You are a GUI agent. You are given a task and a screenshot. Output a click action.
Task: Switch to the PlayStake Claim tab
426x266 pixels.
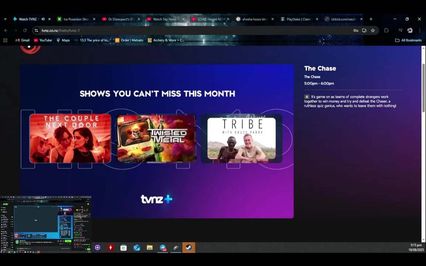point(299,19)
